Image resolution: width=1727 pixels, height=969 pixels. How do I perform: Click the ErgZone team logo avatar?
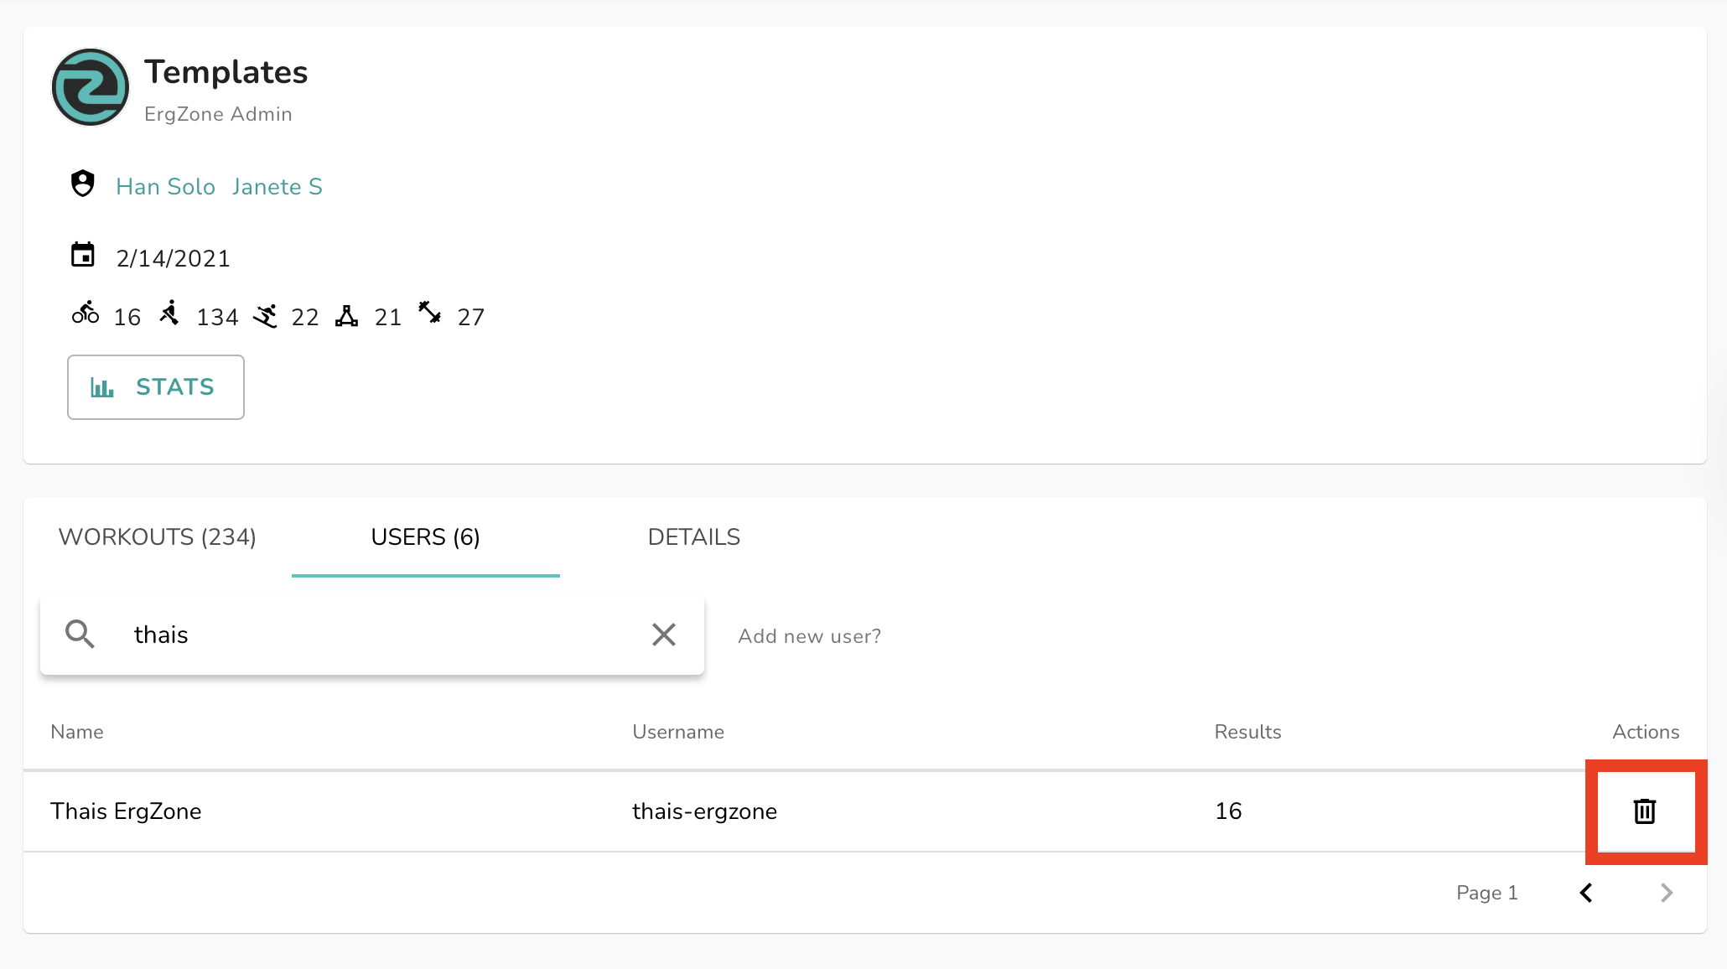[x=91, y=87]
